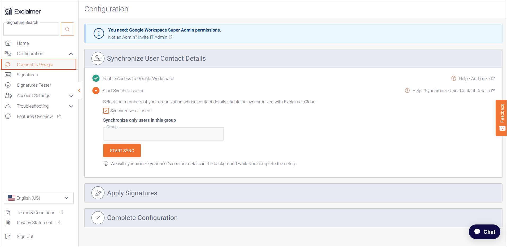The width and height of the screenshot is (507, 247).
Task: Open the Not an Admin? Invite IT Admin link
Action: tap(138, 37)
